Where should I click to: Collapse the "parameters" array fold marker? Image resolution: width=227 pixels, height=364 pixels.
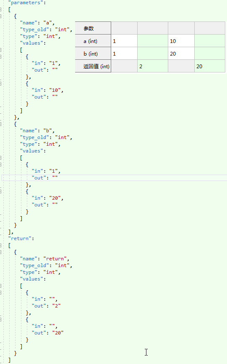(0, 10)
